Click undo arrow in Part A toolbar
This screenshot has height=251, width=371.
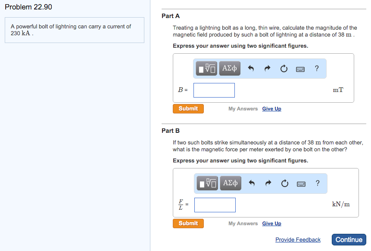point(251,69)
